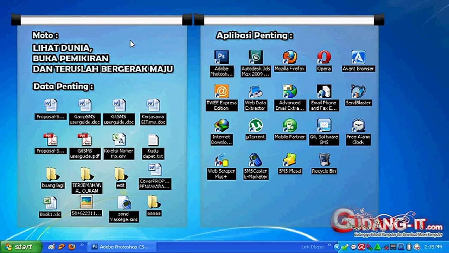
Task: Select Kudu dapet.txt text file
Action: (153, 146)
